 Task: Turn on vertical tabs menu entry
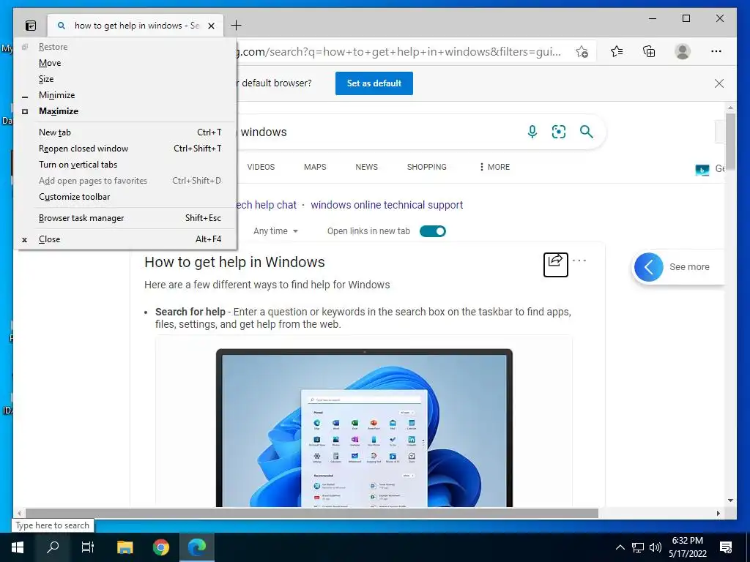pos(126,165)
